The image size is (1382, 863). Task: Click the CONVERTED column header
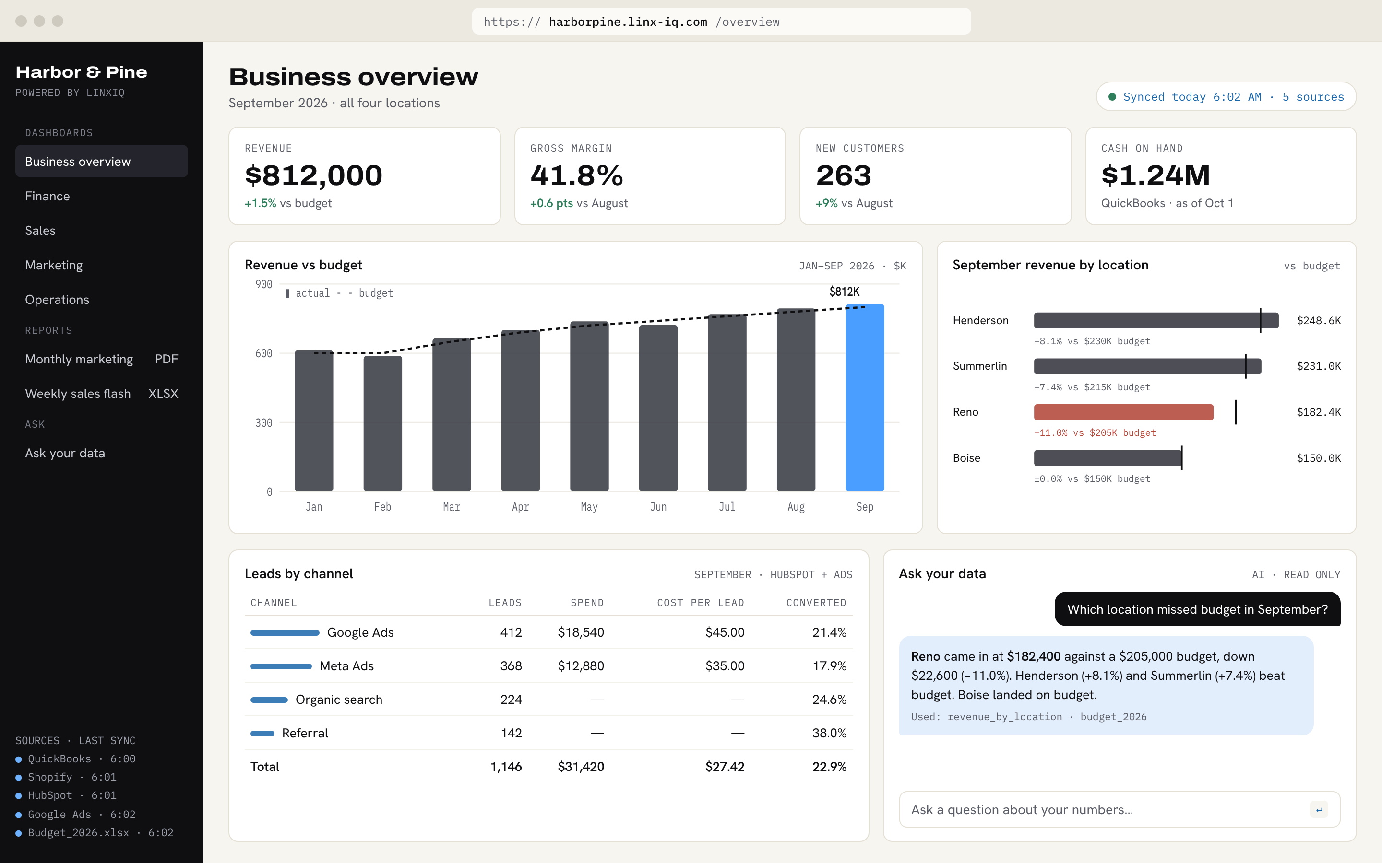click(816, 603)
